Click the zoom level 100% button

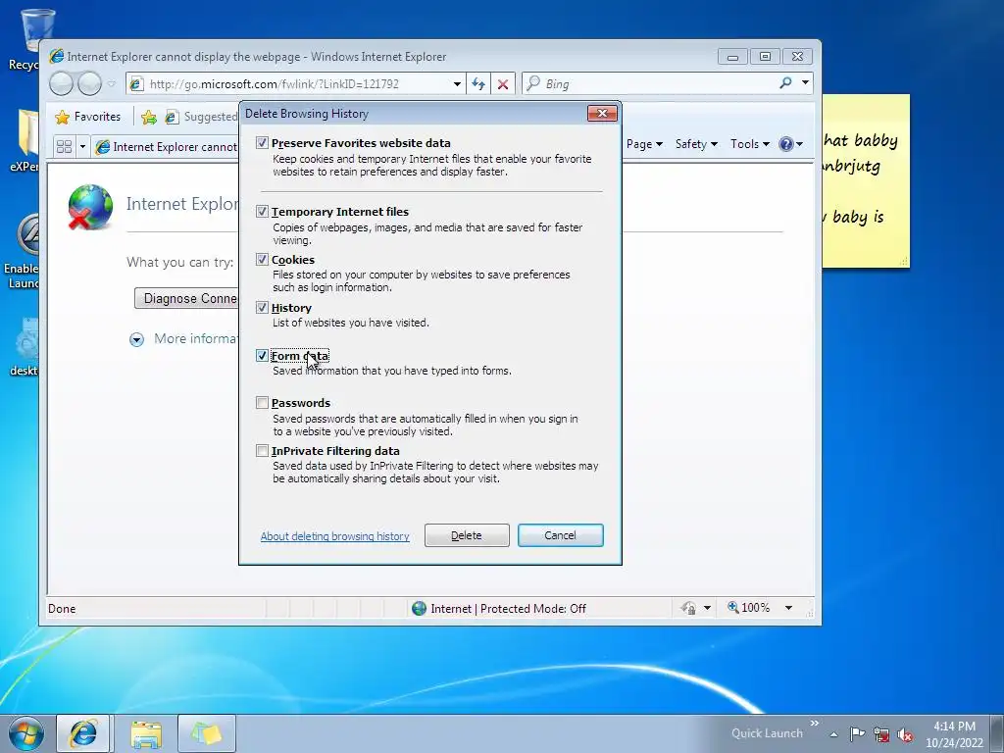point(748,608)
